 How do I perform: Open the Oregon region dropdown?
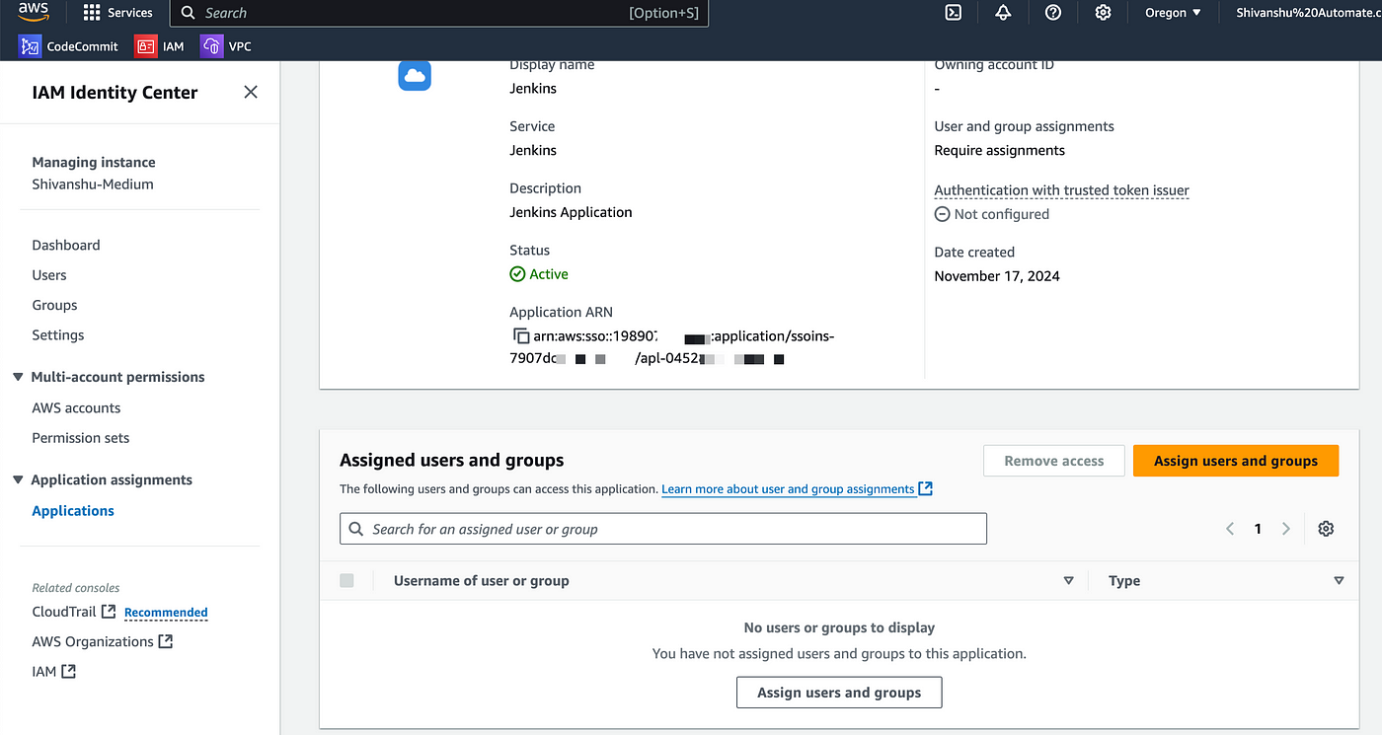click(1173, 13)
